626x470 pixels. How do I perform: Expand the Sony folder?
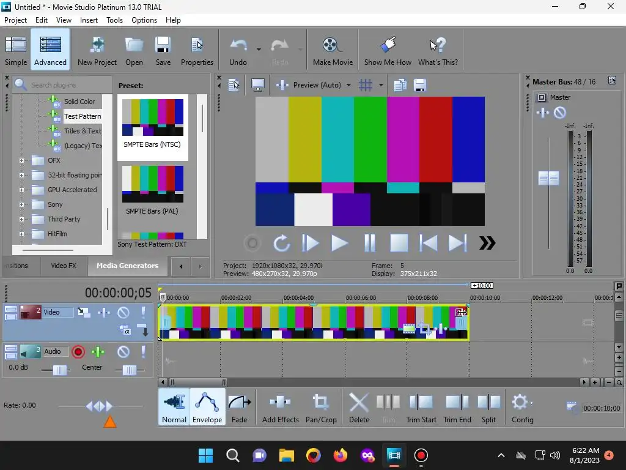click(21, 204)
